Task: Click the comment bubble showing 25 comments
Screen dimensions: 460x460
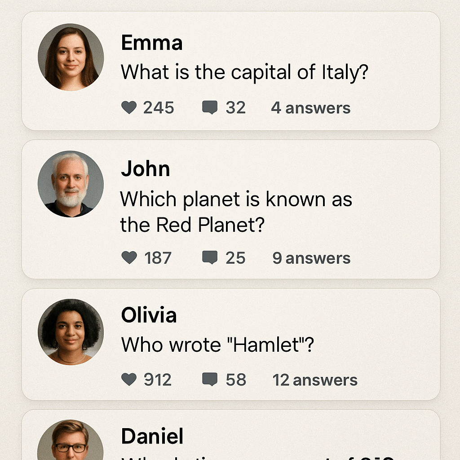Action: (209, 258)
